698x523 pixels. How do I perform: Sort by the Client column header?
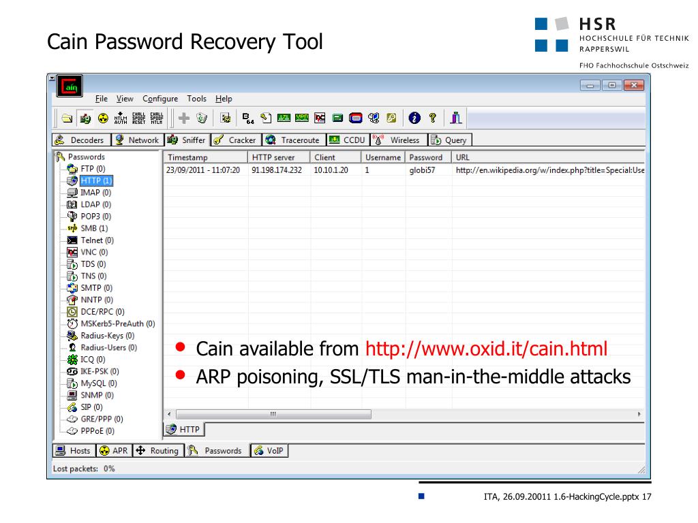(x=335, y=157)
